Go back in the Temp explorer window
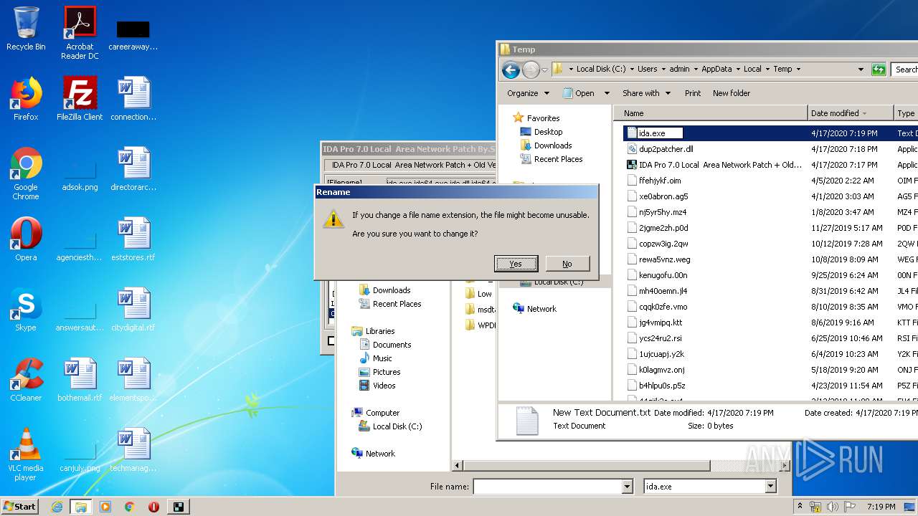This screenshot has width=918, height=516. 511,70
